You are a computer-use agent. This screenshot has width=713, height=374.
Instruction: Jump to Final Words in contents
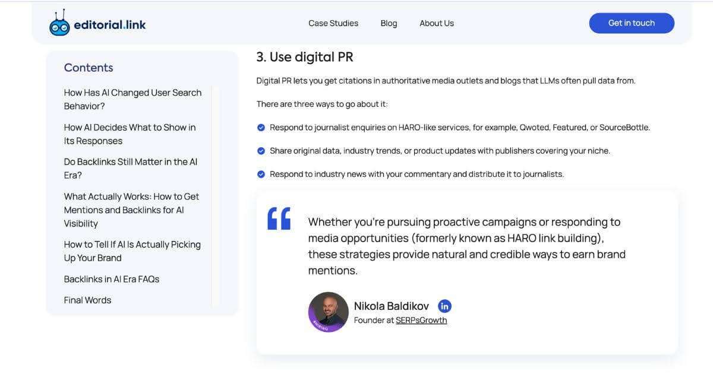(87, 300)
